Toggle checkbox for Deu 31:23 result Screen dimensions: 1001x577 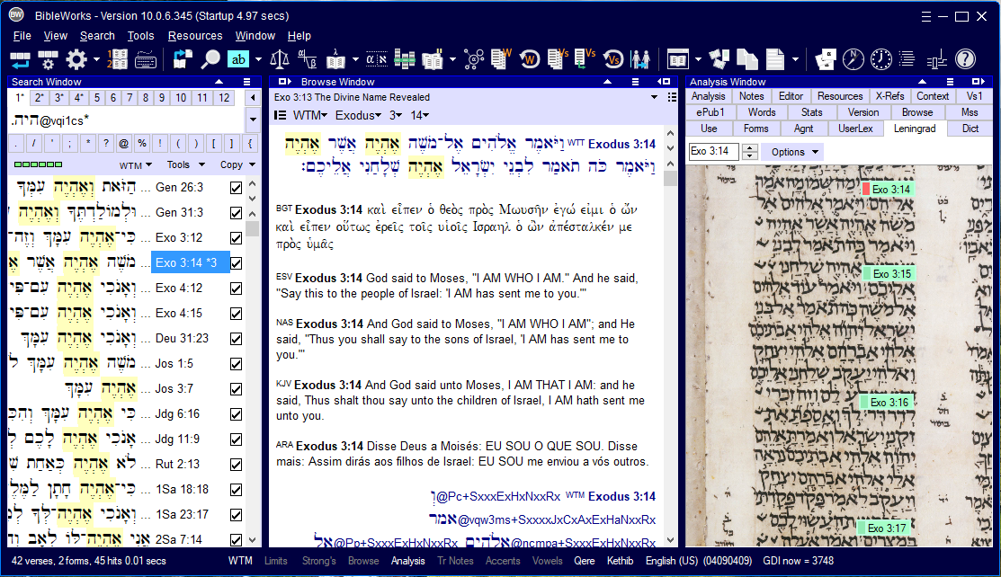point(236,339)
